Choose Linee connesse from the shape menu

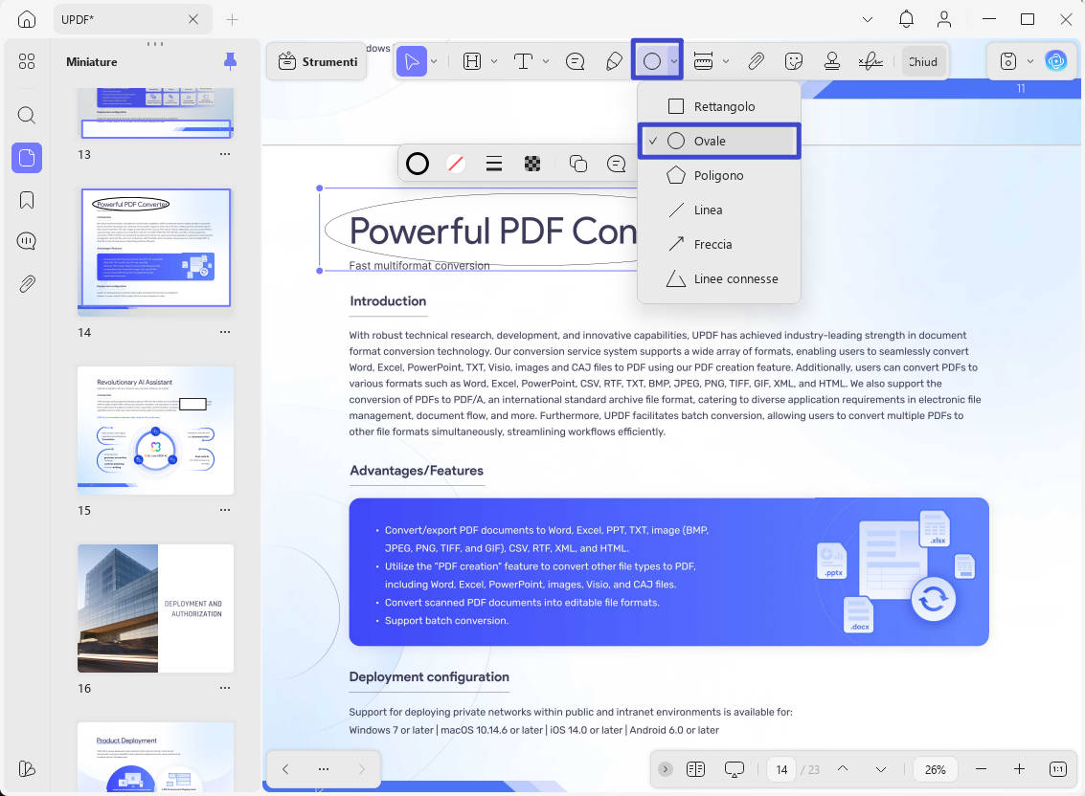click(718, 278)
